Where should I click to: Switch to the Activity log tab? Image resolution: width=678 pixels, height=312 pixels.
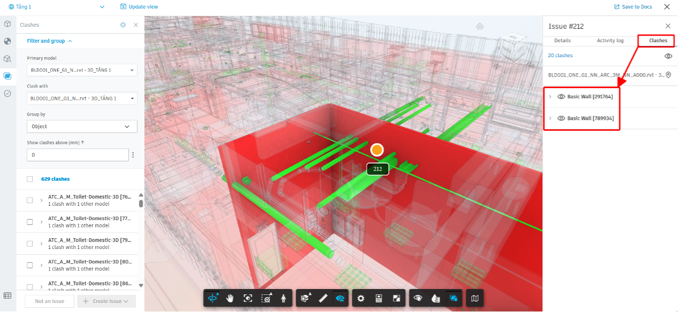pos(610,41)
